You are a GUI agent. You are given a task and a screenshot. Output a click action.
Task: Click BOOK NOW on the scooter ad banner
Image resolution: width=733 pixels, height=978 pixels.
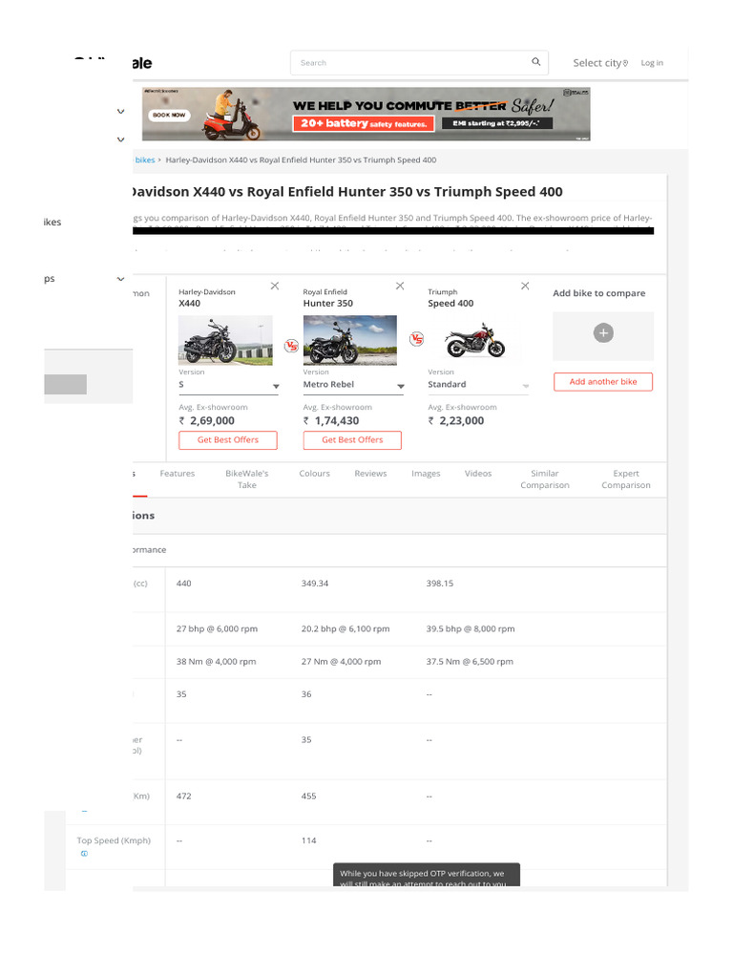coord(169,115)
